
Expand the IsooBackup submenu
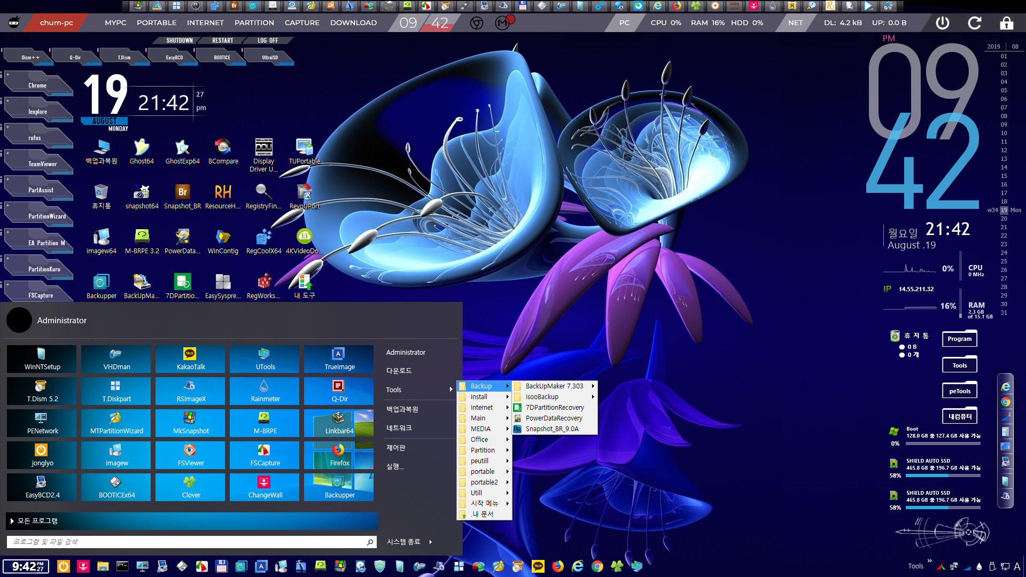click(x=555, y=397)
